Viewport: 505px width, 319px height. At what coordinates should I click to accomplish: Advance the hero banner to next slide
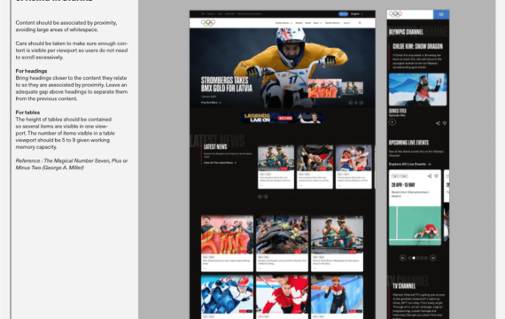point(361,103)
